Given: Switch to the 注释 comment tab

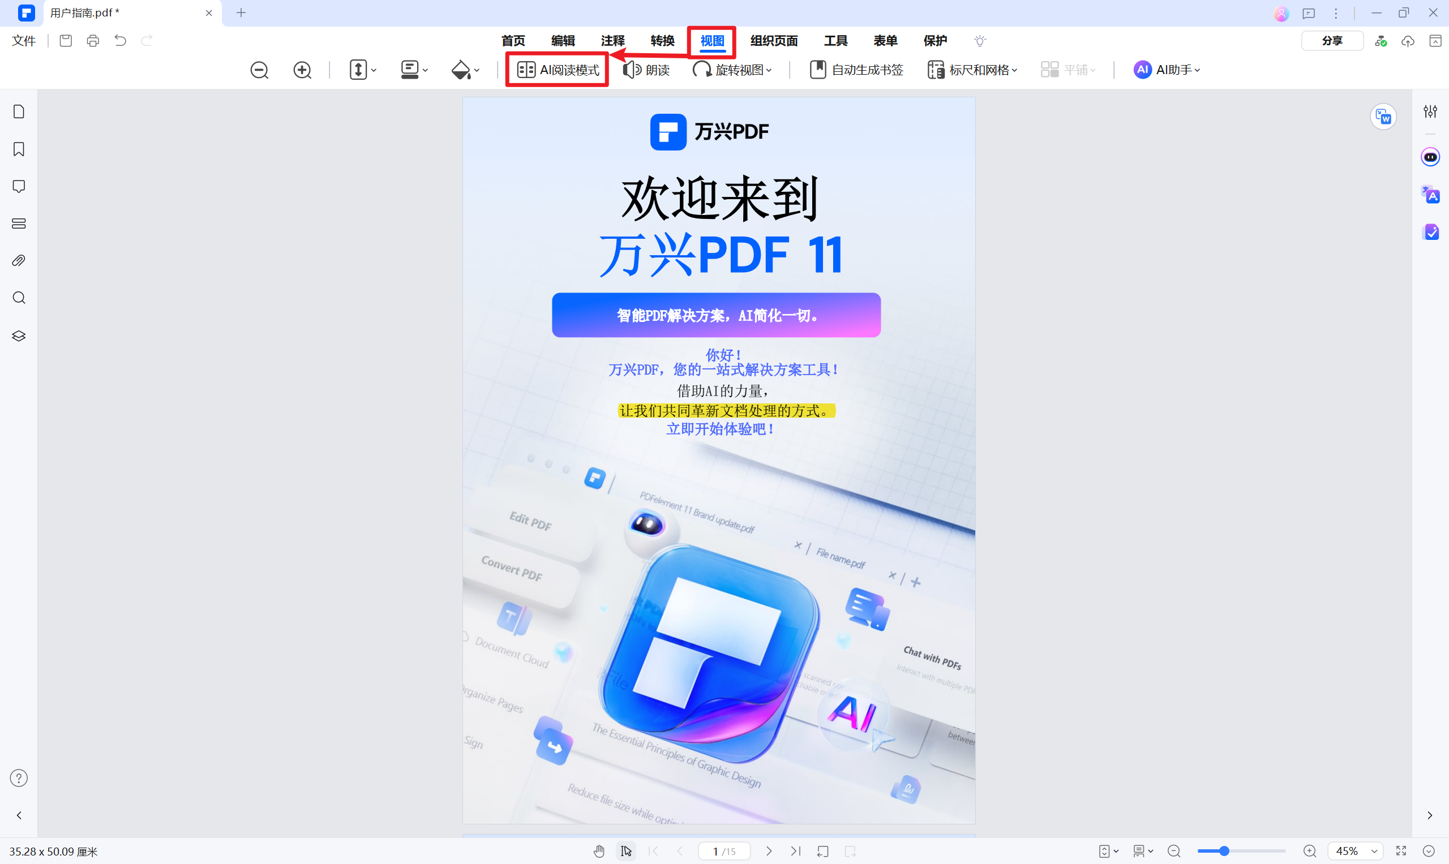Looking at the screenshot, I should (612, 41).
